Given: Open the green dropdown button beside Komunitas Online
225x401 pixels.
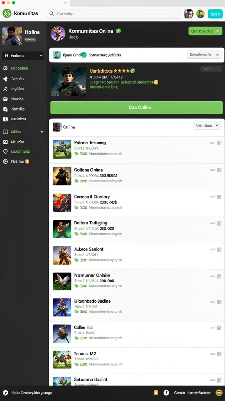Looking at the screenshot, I should [205, 31].
